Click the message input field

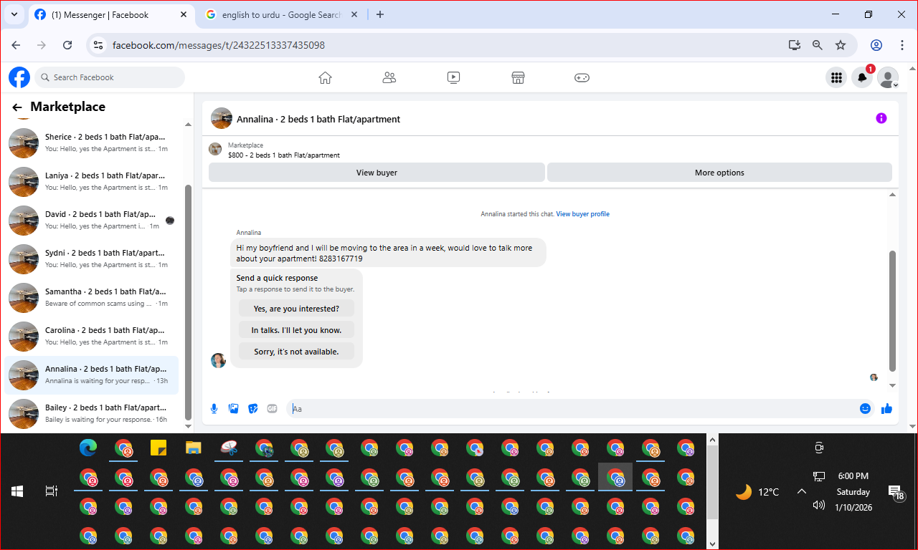tap(572, 408)
